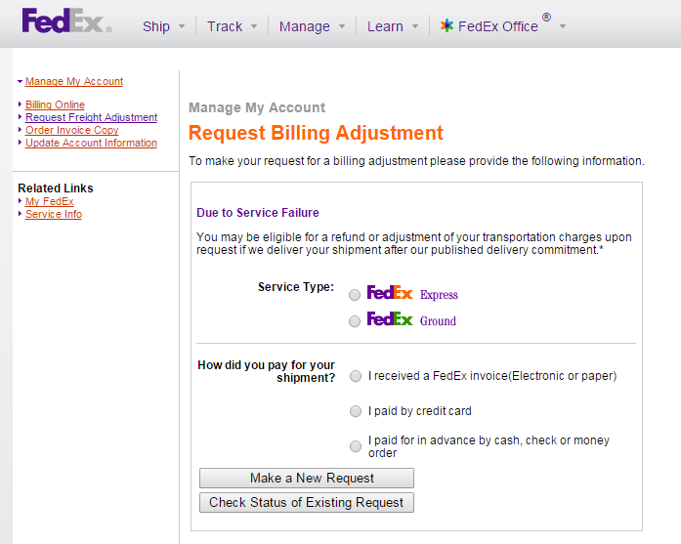Click Make a New Request button
The width and height of the screenshot is (681, 544).
(307, 478)
